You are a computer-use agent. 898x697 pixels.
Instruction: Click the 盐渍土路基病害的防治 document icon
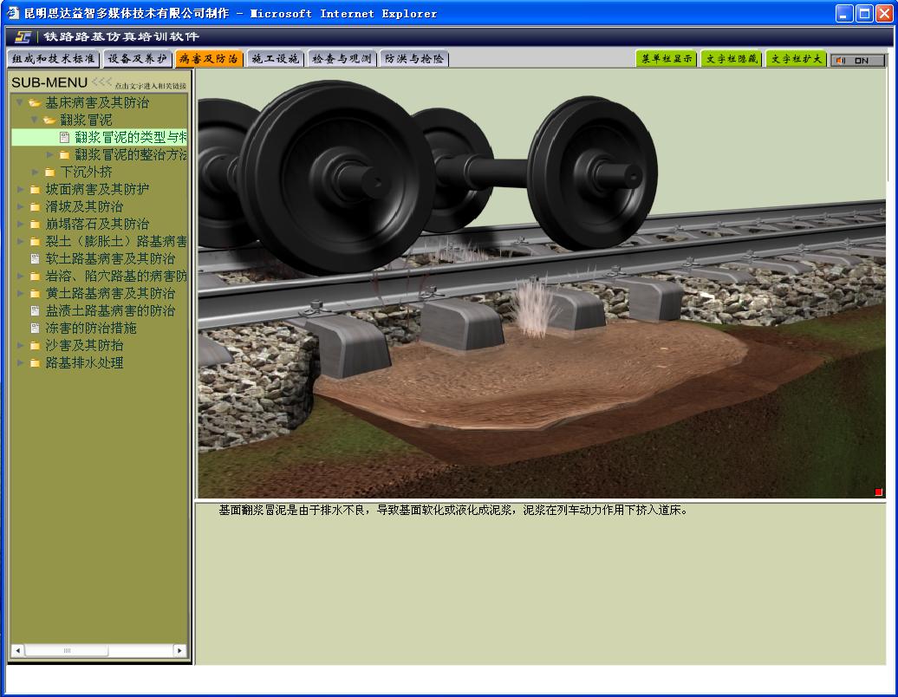click(x=35, y=310)
